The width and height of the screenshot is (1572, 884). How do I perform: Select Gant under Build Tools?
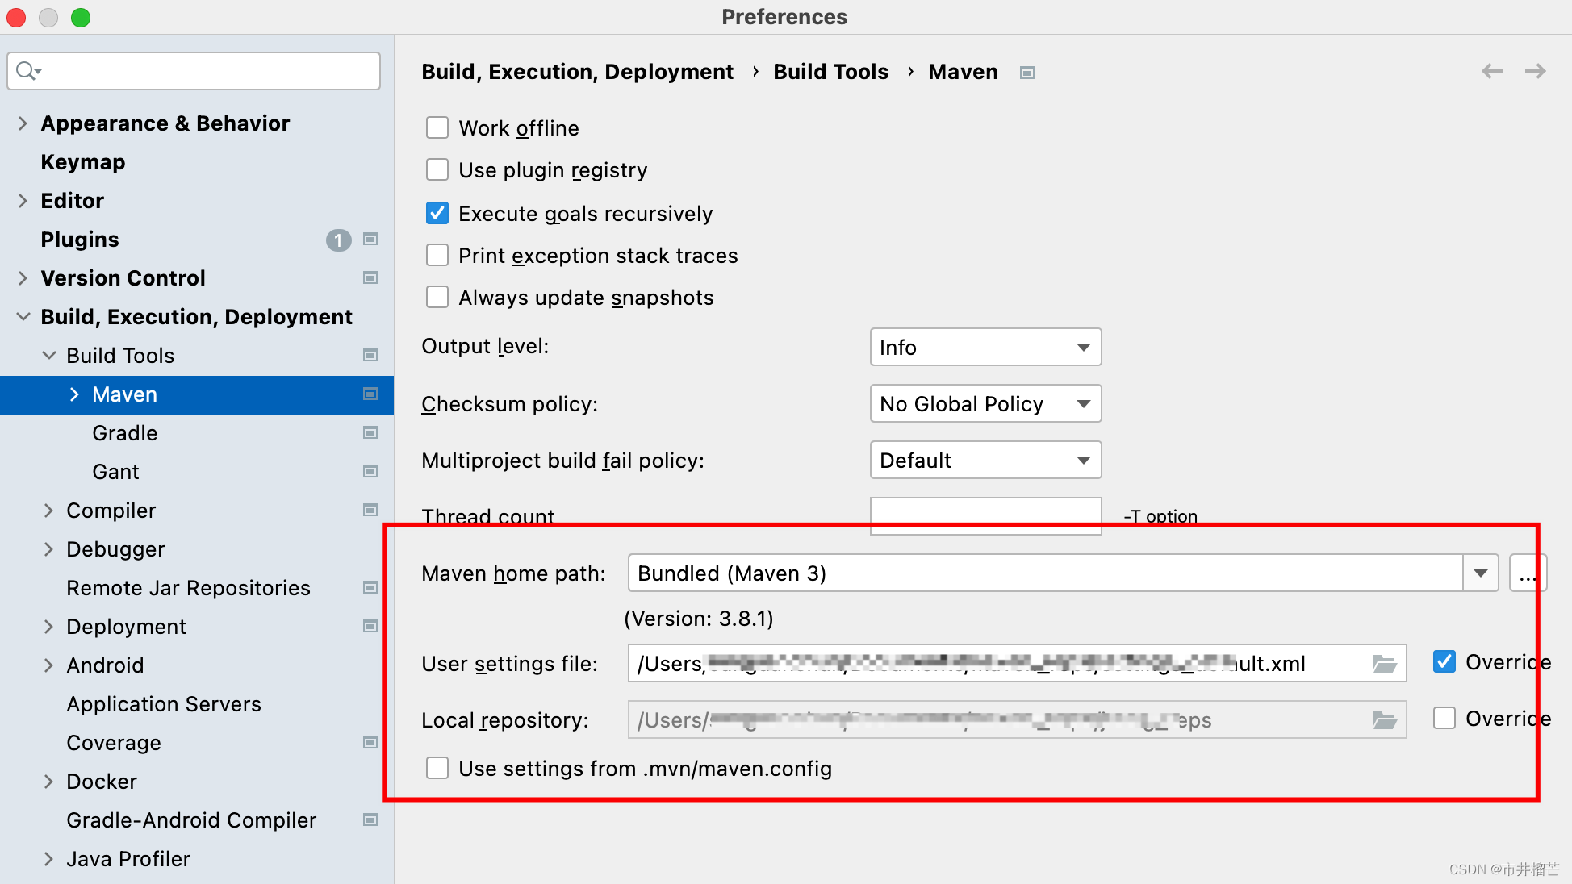(115, 472)
